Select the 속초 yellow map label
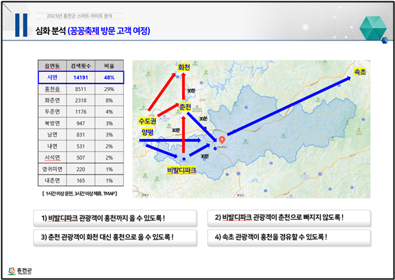395x280 pixels. [x=360, y=72]
